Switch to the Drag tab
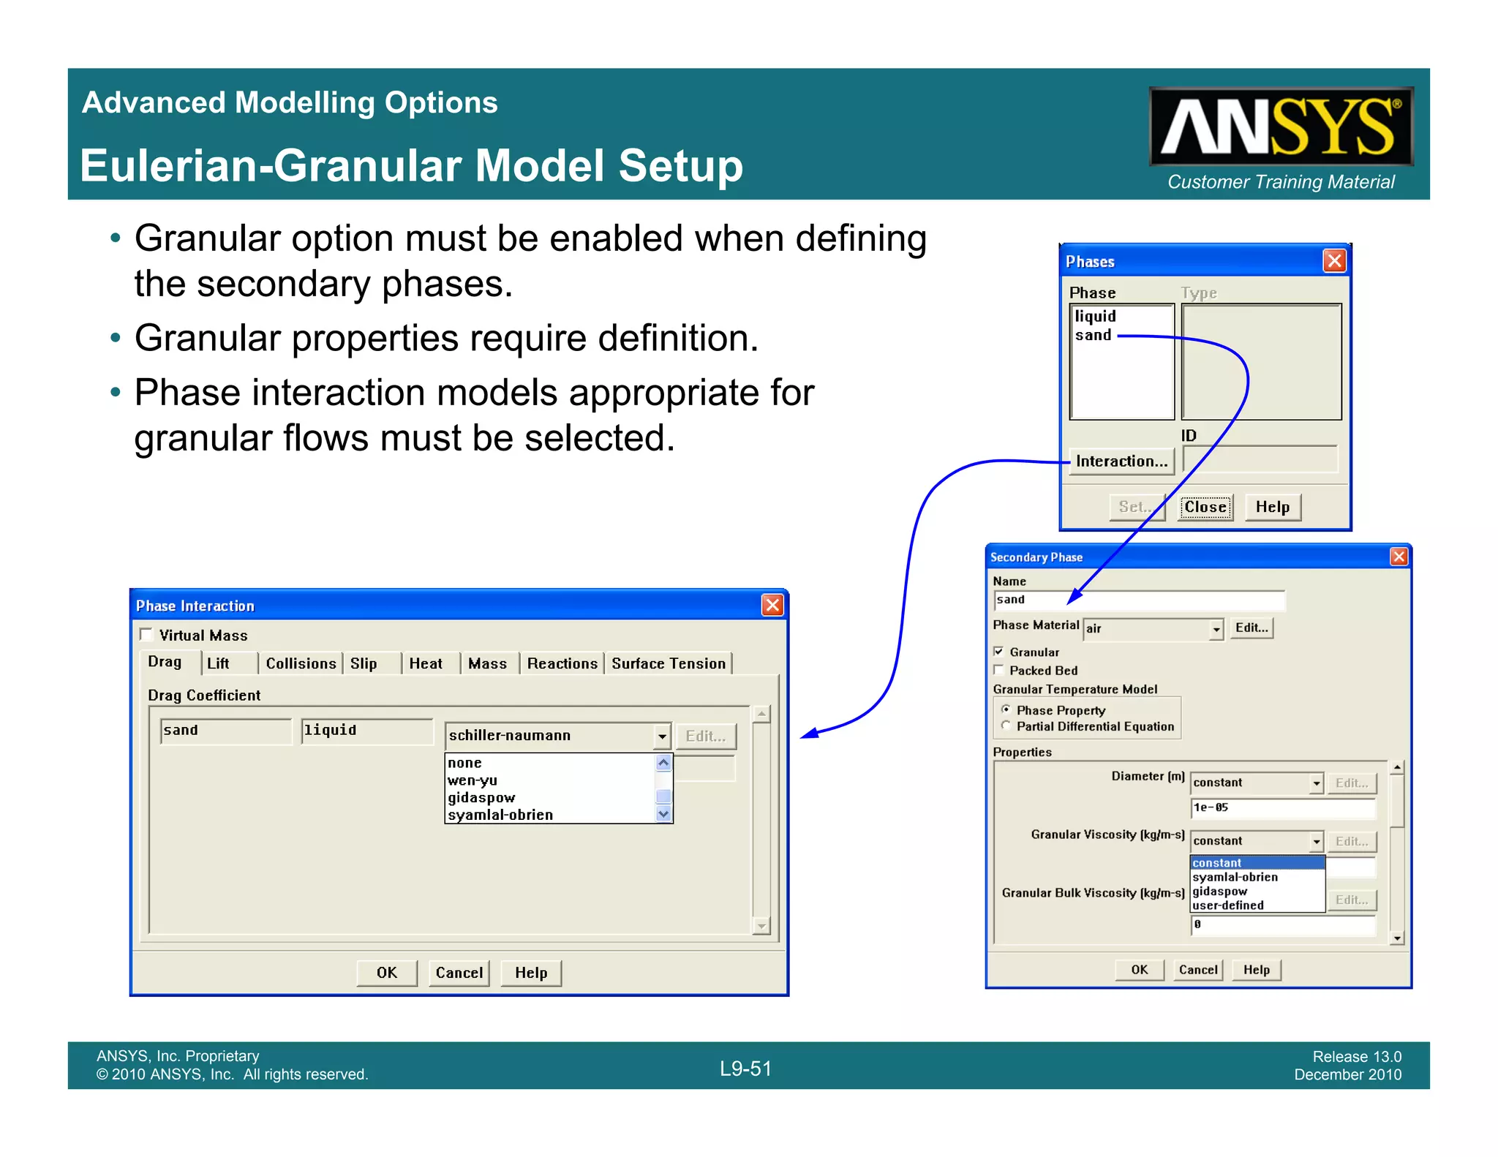This screenshot has width=1498, height=1157. [169, 662]
